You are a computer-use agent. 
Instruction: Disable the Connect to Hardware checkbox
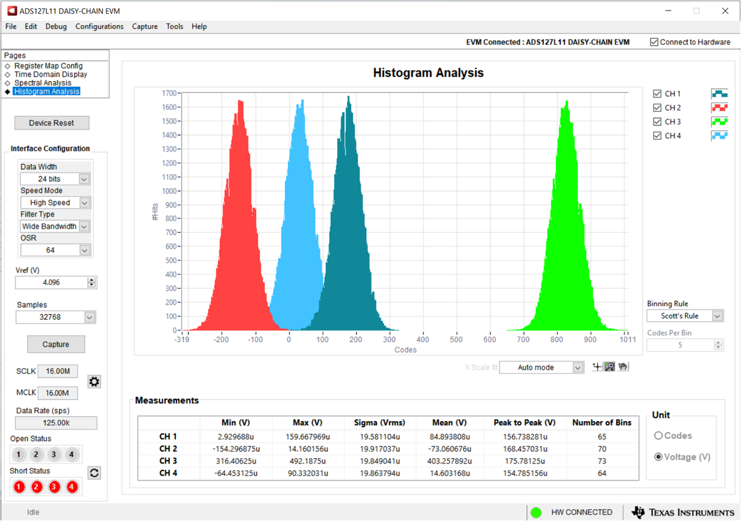tap(655, 42)
